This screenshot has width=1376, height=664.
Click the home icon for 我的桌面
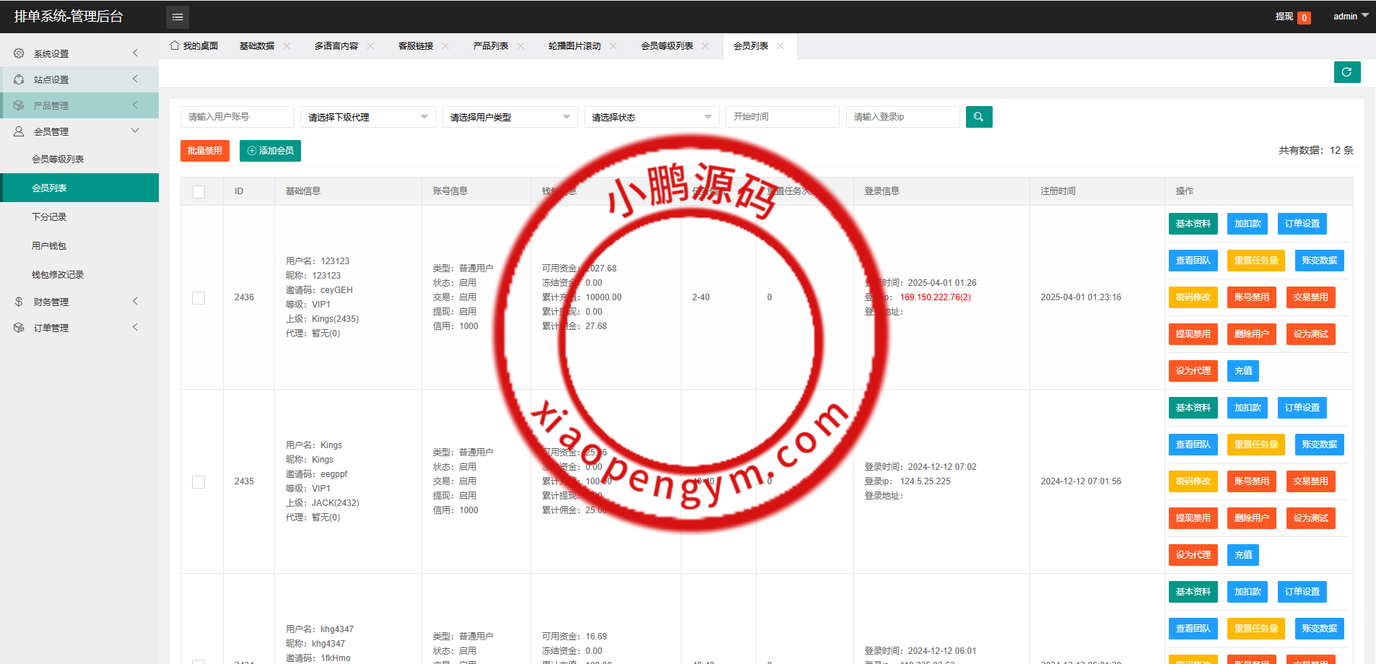pyautogui.click(x=175, y=45)
